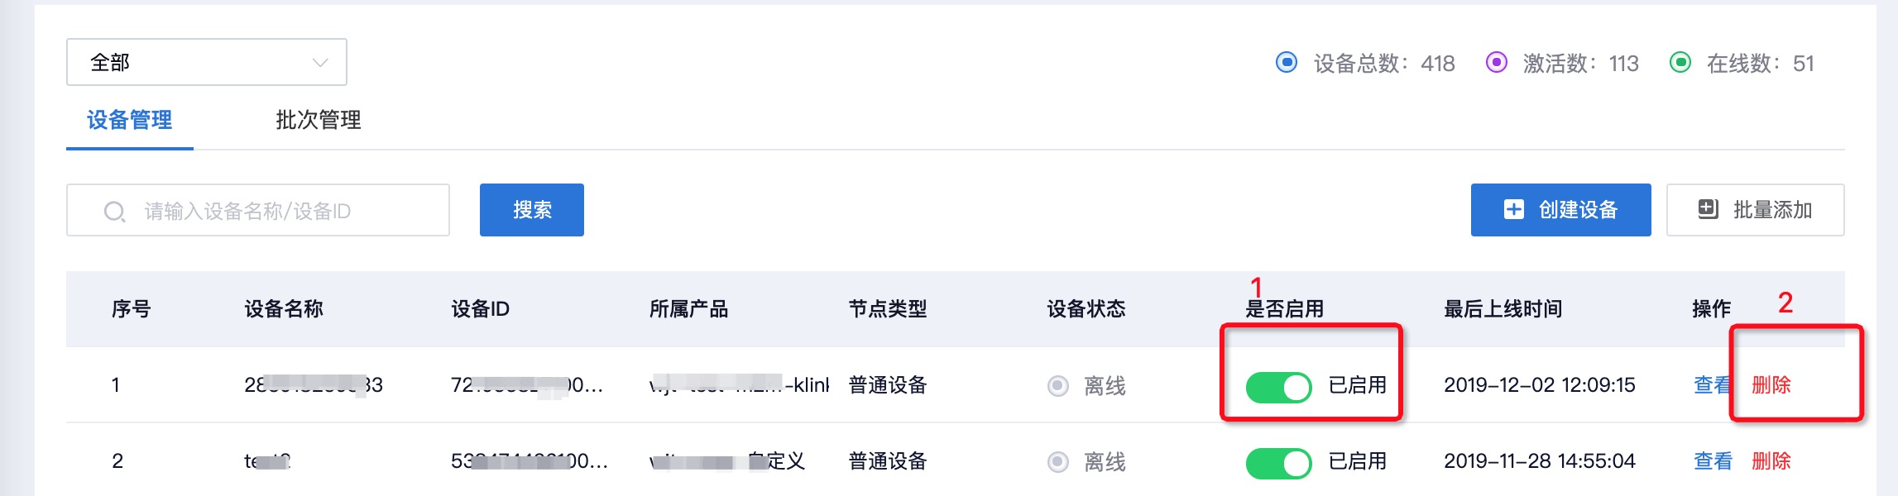Switch to the 设备管理 tab

pos(130,121)
